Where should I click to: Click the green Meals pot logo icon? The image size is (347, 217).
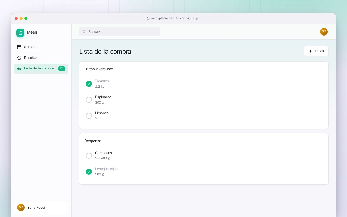click(x=20, y=33)
